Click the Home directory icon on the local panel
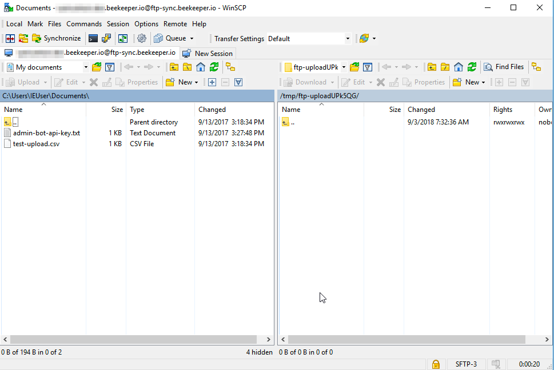The width and height of the screenshot is (554, 370). [200, 67]
